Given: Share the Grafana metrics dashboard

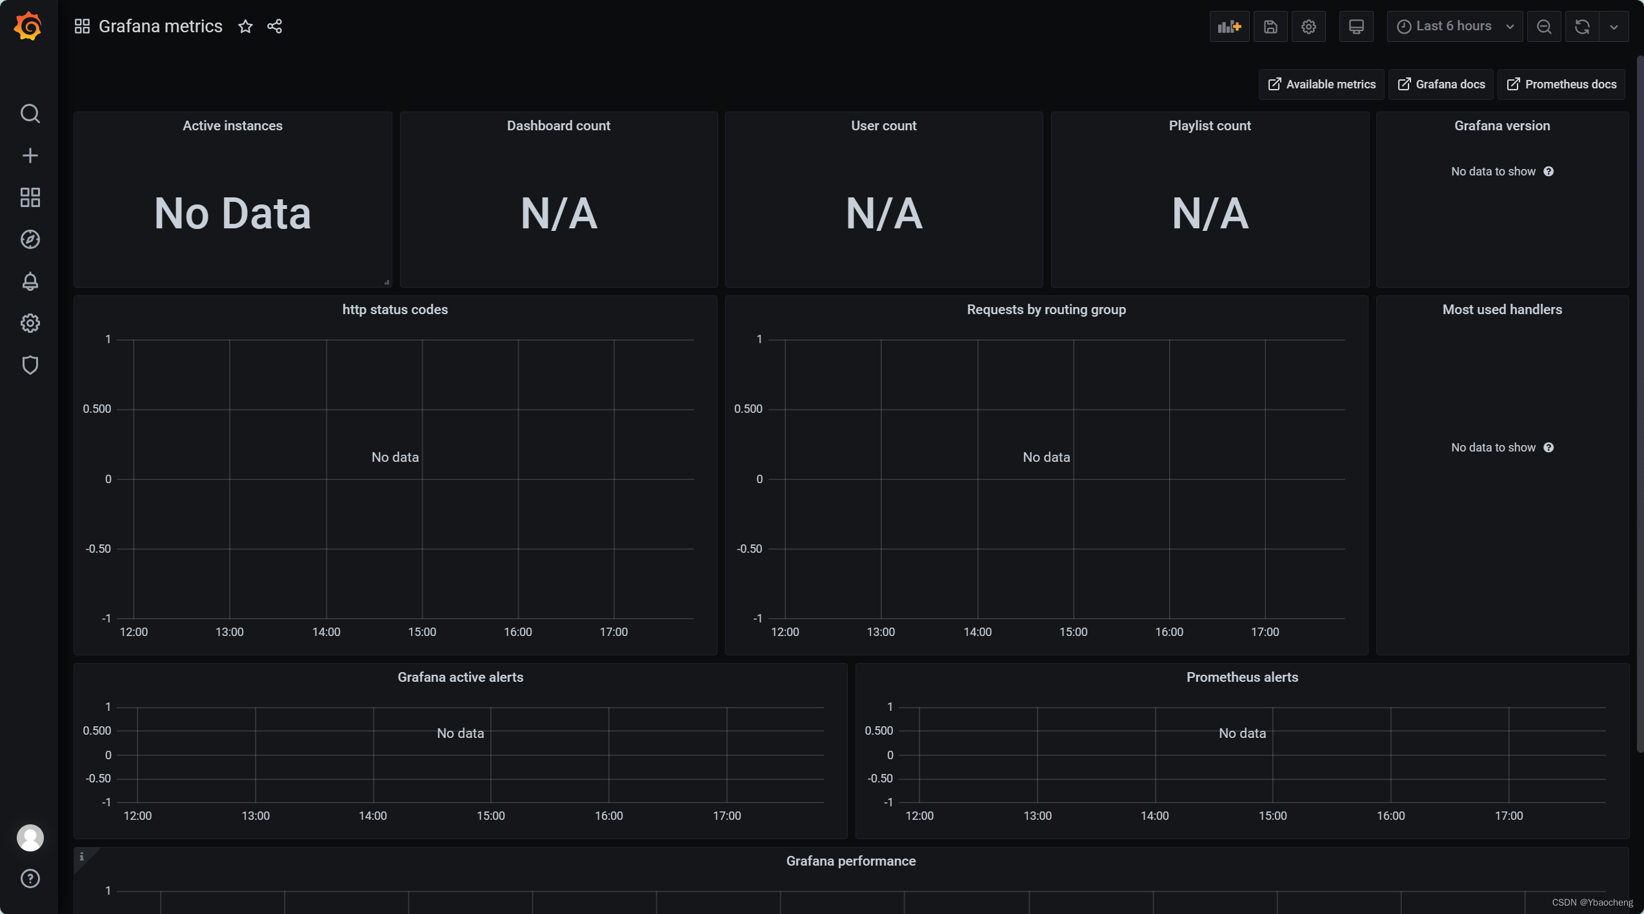Looking at the screenshot, I should pyautogui.click(x=274, y=26).
